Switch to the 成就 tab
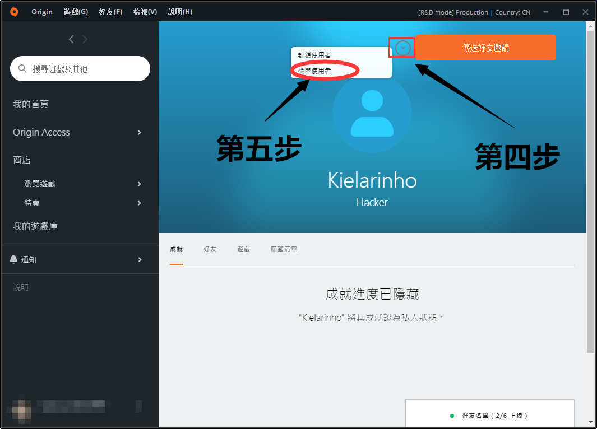Image resolution: width=597 pixels, height=429 pixels. (x=176, y=249)
